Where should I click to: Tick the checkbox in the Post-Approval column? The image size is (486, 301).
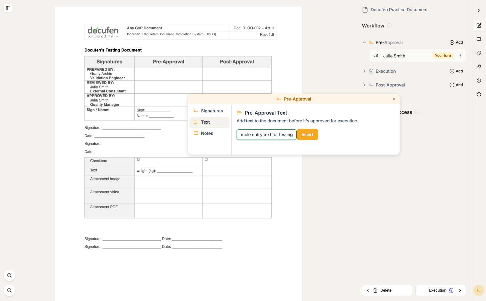[x=206, y=160]
